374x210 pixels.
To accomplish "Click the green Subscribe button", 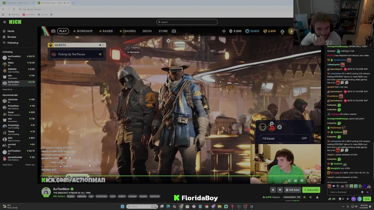I will pos(311,190).
